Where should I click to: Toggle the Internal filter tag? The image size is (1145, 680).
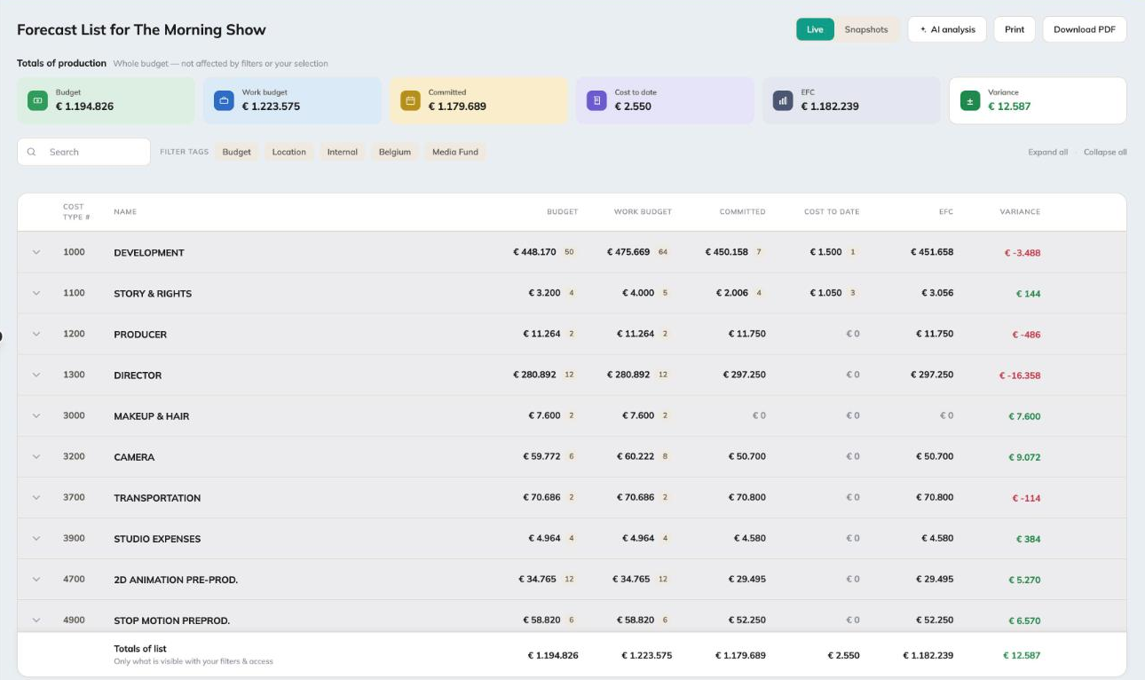tap(343, 152)
